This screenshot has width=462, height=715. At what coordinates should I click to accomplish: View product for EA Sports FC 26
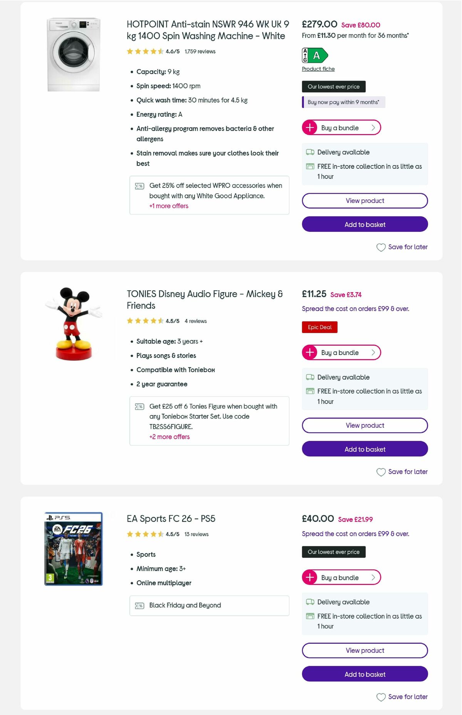click(x=365, y=650)
